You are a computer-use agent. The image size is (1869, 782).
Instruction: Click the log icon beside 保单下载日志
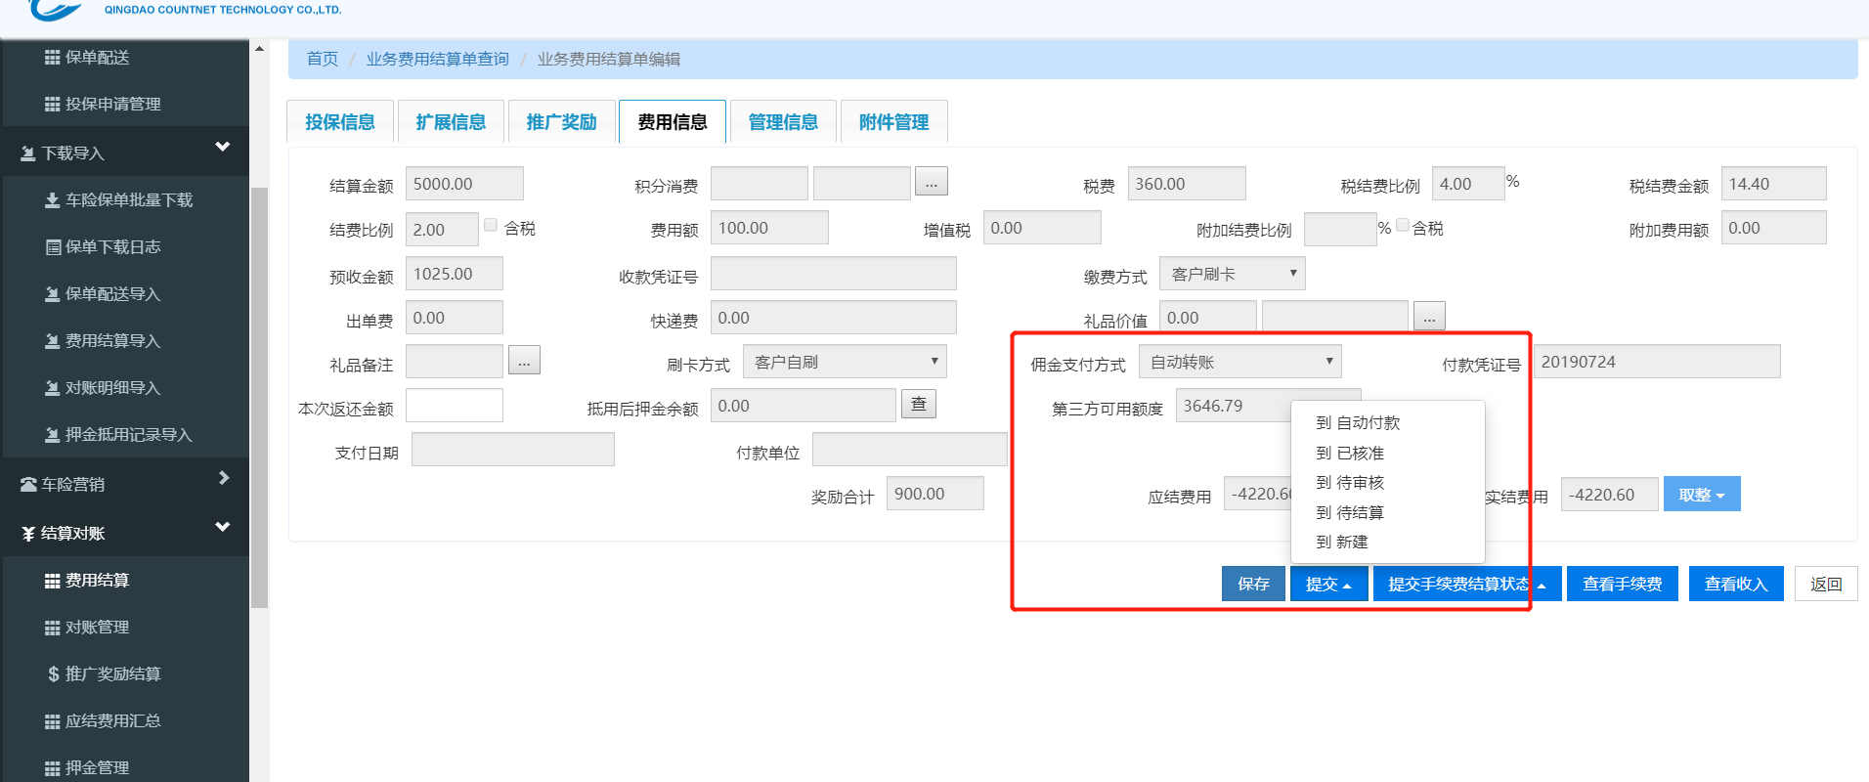point(53,247)
